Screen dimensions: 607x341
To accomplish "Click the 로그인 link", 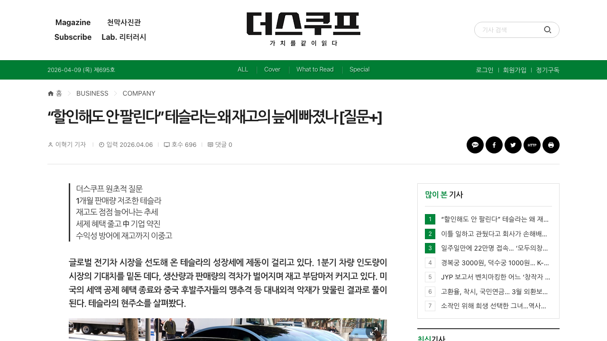I will tap(485, 70).
